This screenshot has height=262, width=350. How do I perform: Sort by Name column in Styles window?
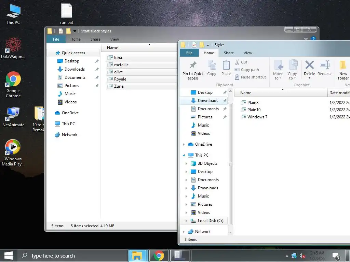click(281, 93)
